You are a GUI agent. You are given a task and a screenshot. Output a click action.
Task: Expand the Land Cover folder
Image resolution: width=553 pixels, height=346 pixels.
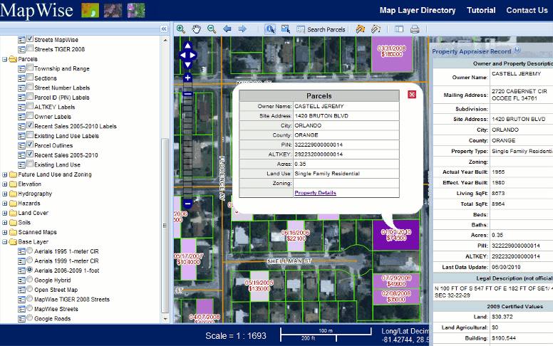[4, 213]
